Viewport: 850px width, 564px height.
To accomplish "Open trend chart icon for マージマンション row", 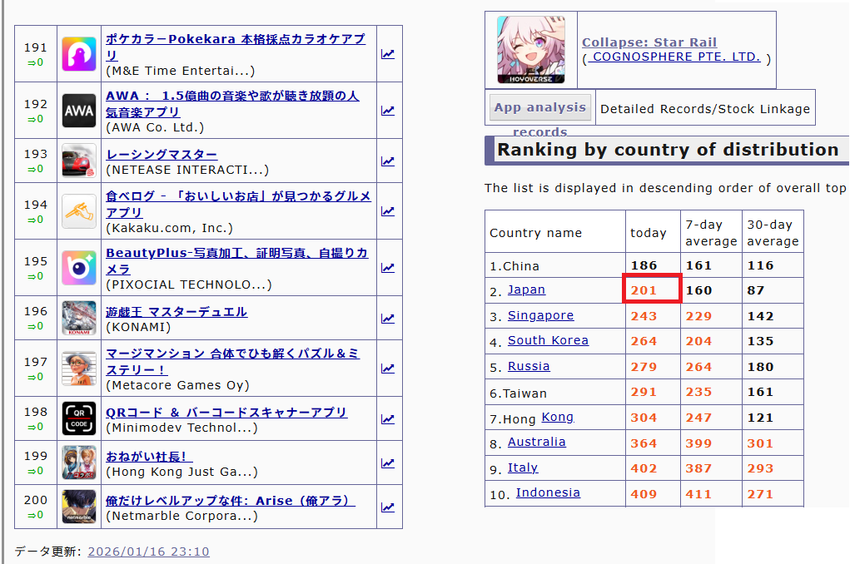I will (388, 369).
